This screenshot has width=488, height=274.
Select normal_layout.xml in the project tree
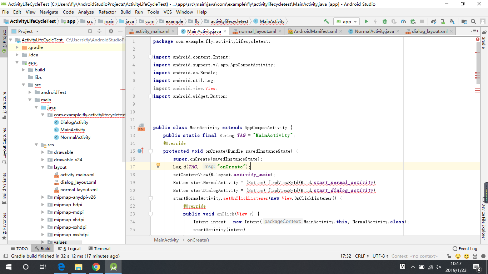(x=79, y=190)
